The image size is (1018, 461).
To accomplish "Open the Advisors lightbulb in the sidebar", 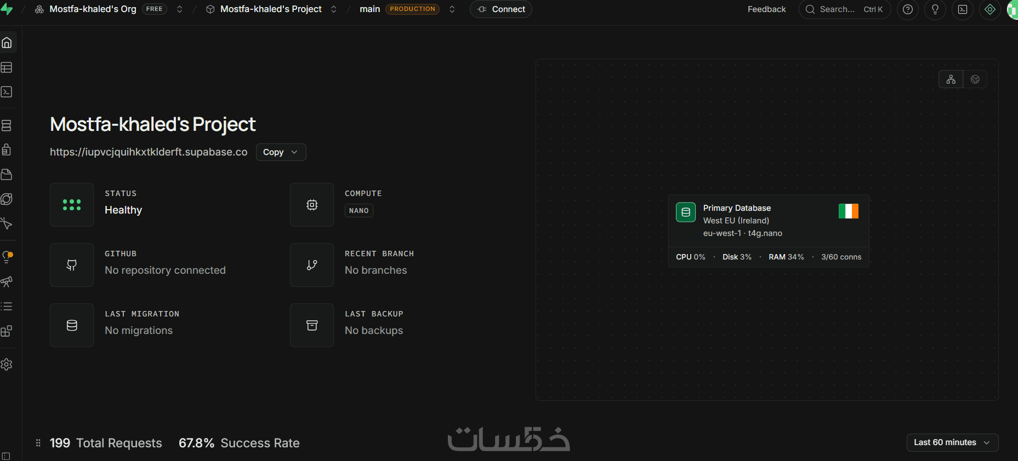I will click(7, 257).
